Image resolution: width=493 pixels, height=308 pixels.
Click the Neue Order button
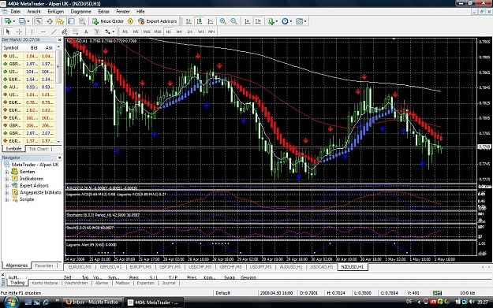point(108,21)
